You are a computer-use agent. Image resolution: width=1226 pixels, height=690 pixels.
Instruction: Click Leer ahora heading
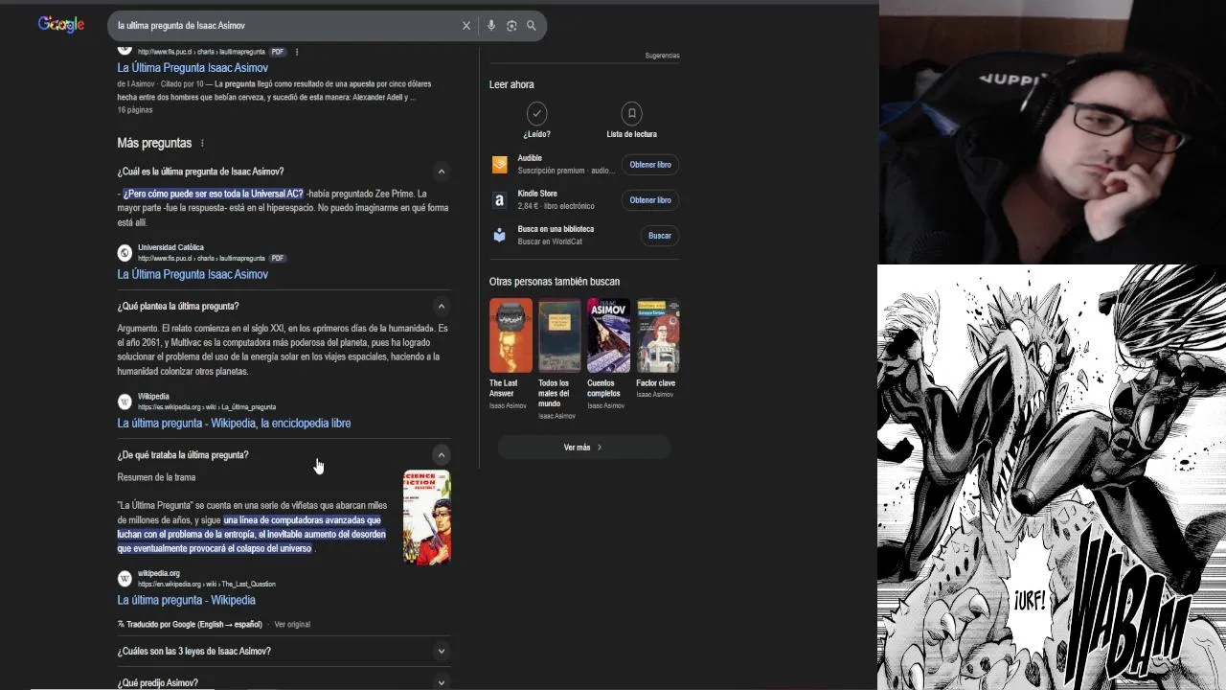coord(511,84)
